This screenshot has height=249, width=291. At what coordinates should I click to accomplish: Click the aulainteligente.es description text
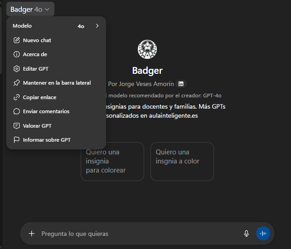173,116
